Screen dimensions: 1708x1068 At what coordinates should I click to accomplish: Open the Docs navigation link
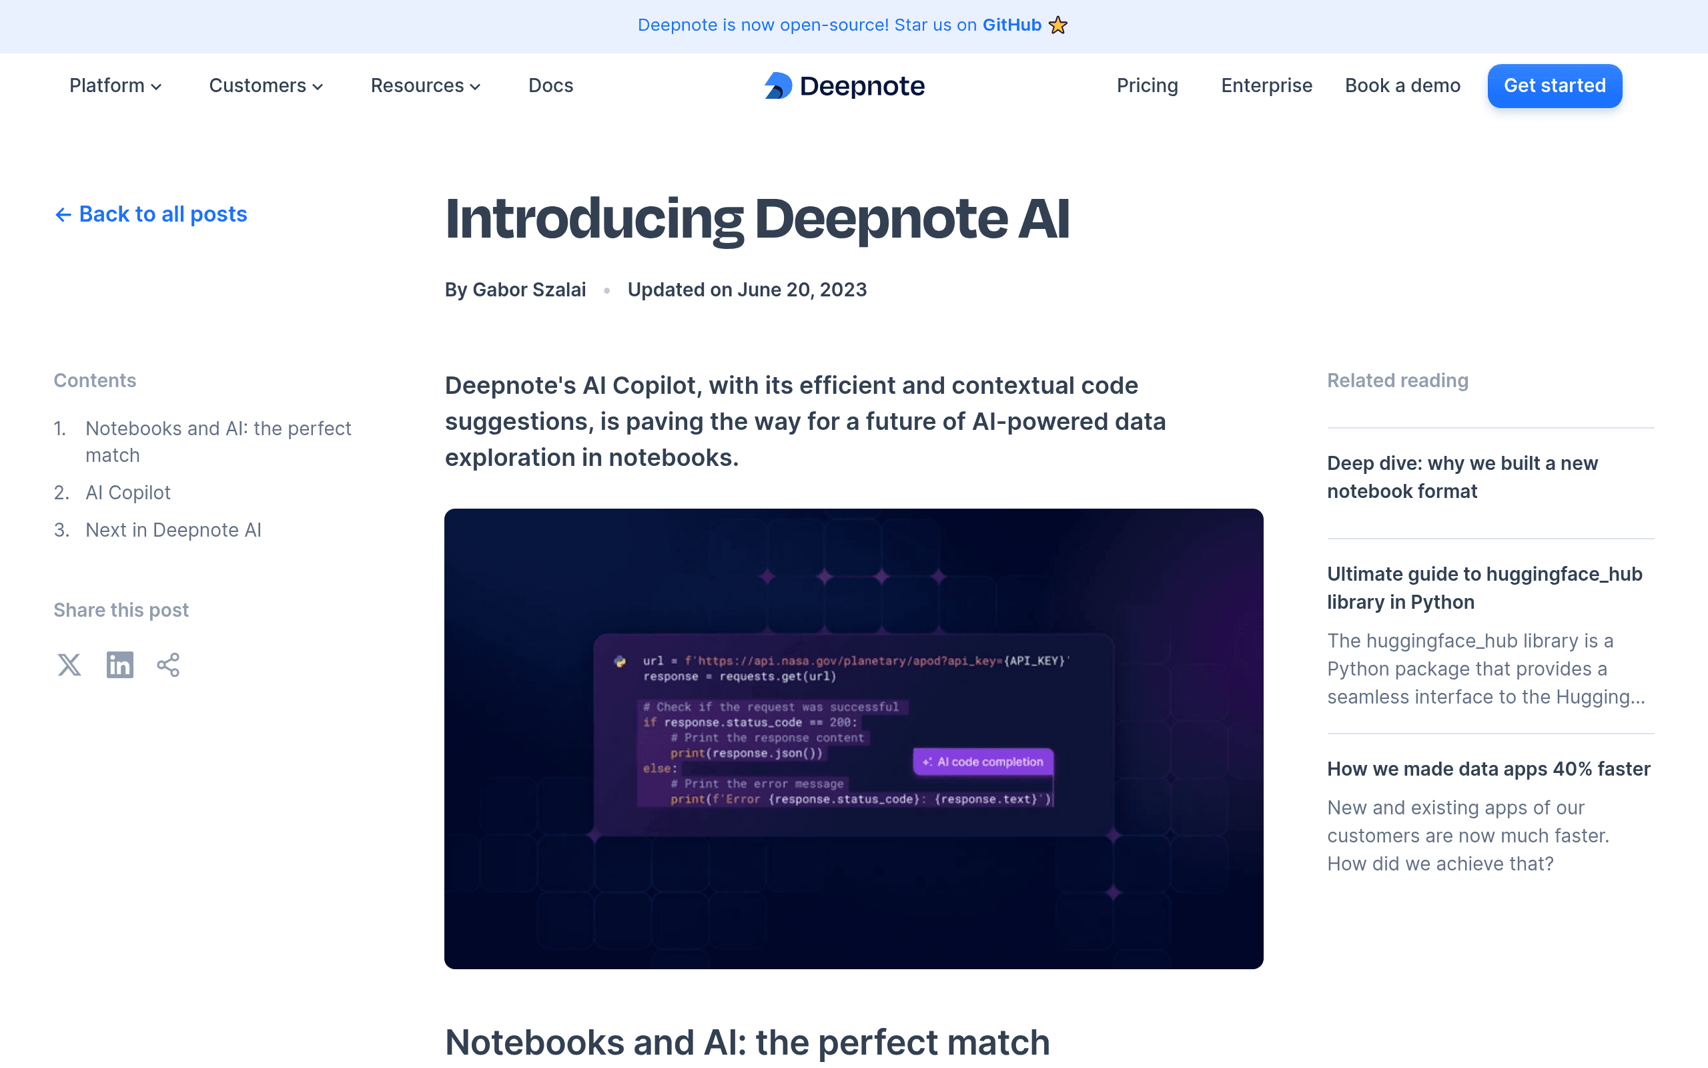pyautogui.click(x=550, y=85)
